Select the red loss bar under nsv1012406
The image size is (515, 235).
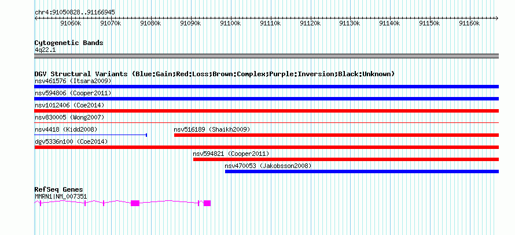click(x=267, y=111)
